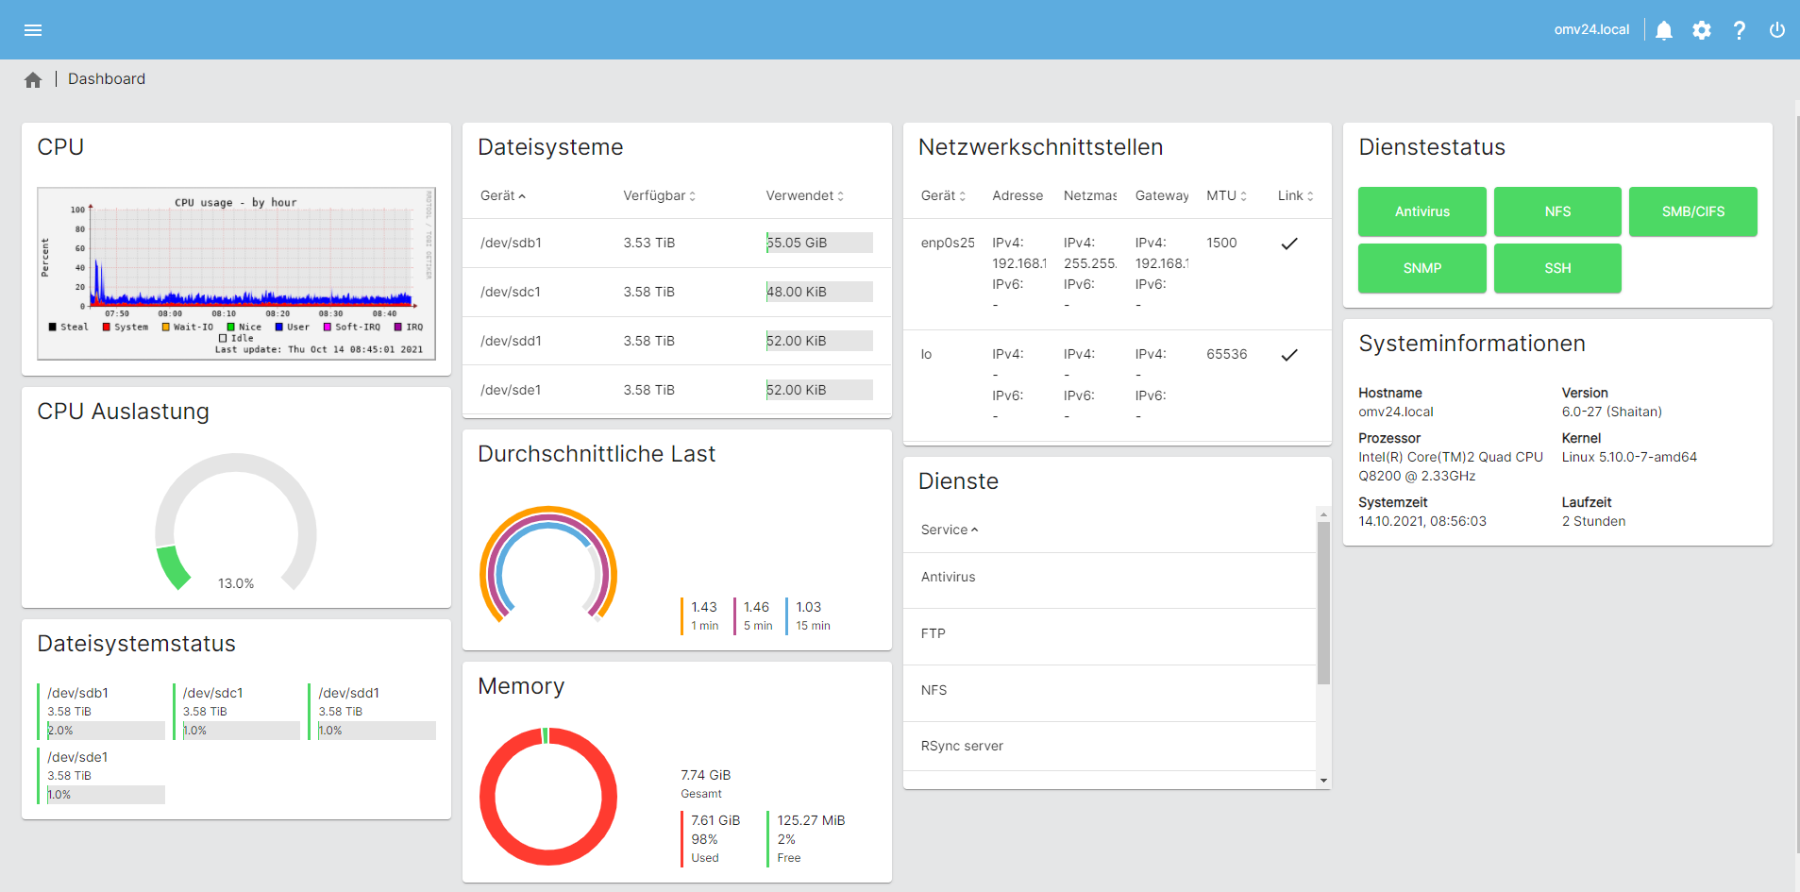Click the processor Intel Core2 Quad text
Screen dimensions: 1800x892
[1451, 466]
